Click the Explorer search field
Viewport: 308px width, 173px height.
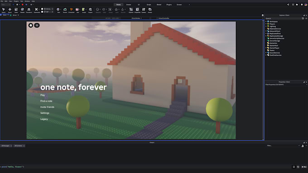point(283,19)
